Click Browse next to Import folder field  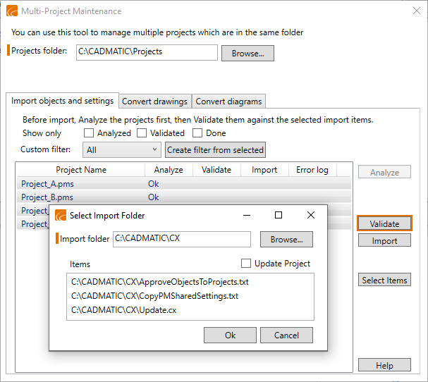[x=286, y=240]
